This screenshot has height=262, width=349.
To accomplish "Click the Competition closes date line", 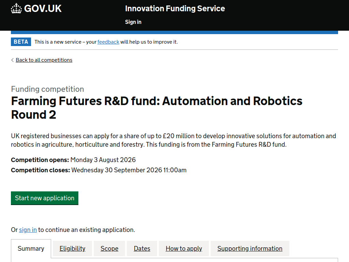I will 98,170.
